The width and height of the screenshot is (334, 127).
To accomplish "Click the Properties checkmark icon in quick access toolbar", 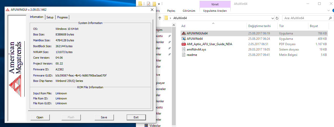I will click(148, 4).
